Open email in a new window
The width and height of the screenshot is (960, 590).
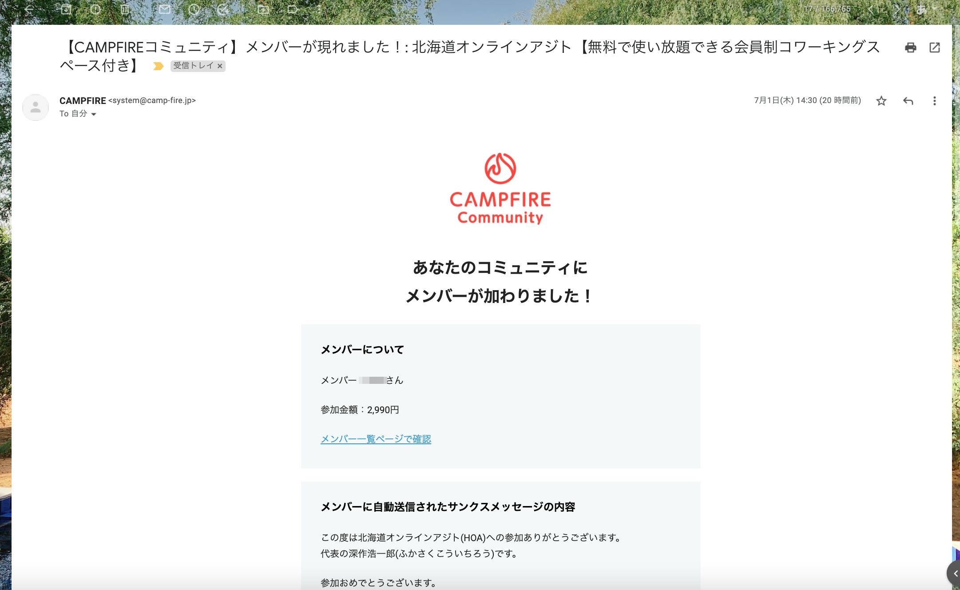(935, 48)
